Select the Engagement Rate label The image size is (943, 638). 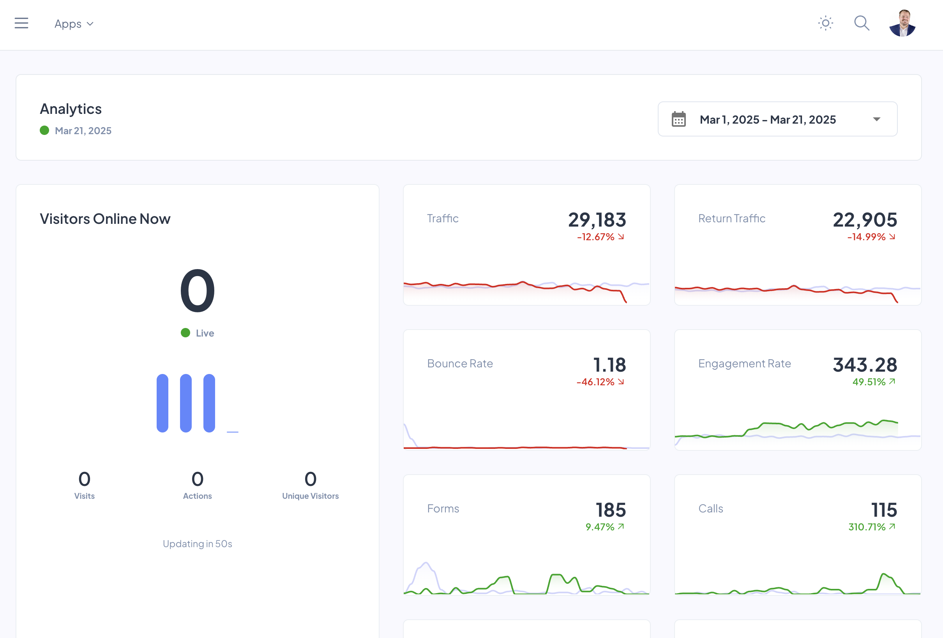tap(744, 363)
